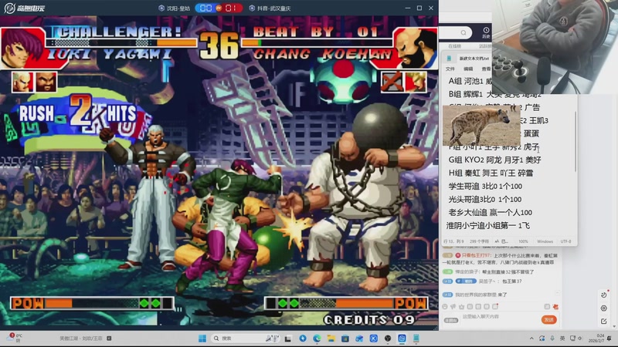Click the chat toolbar icon with the red dot
This screenshot has width=618, height=347.
[495, 306]
